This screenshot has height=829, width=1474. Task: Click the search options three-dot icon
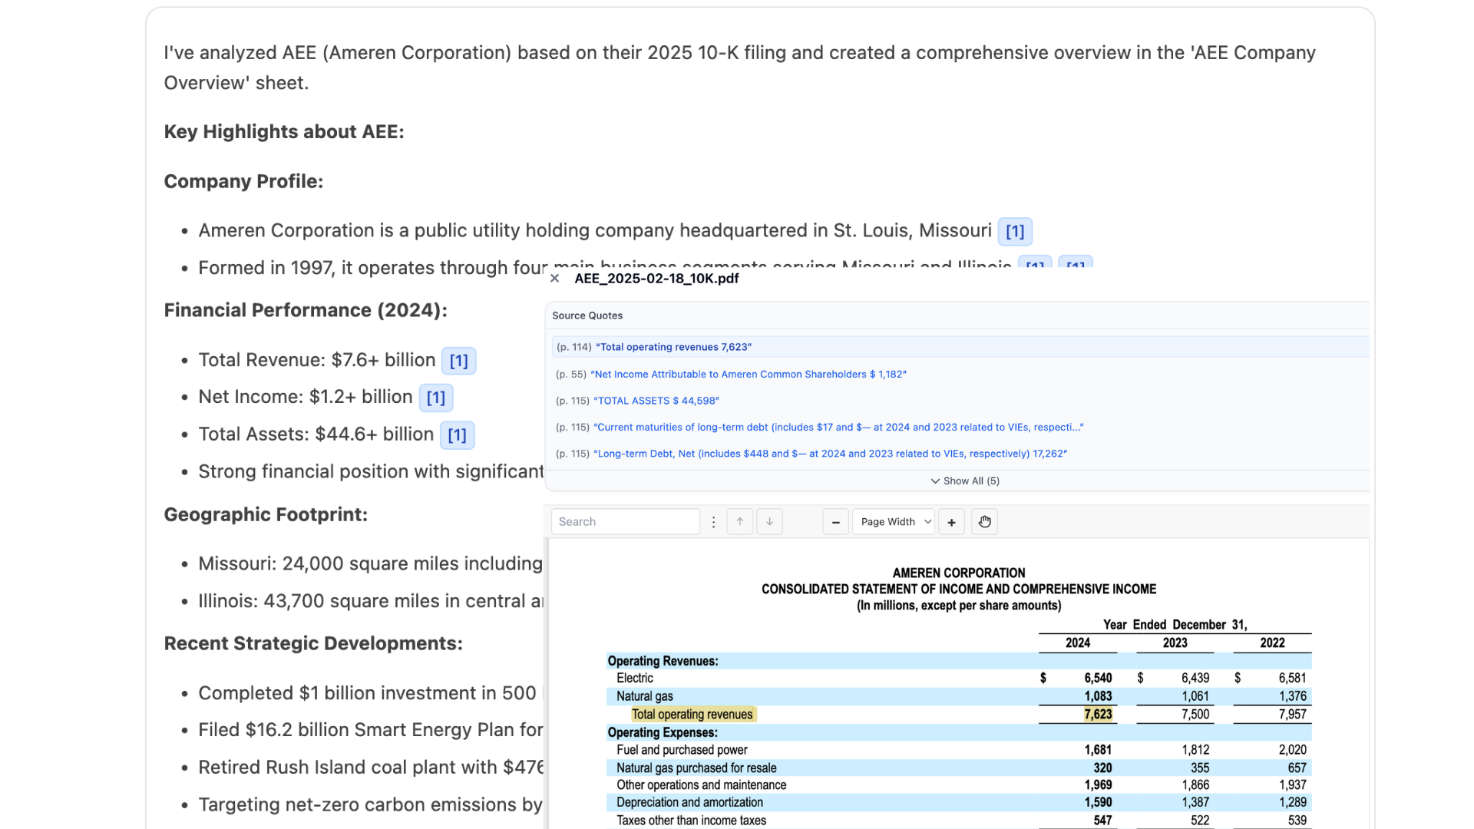coord(713,522)
